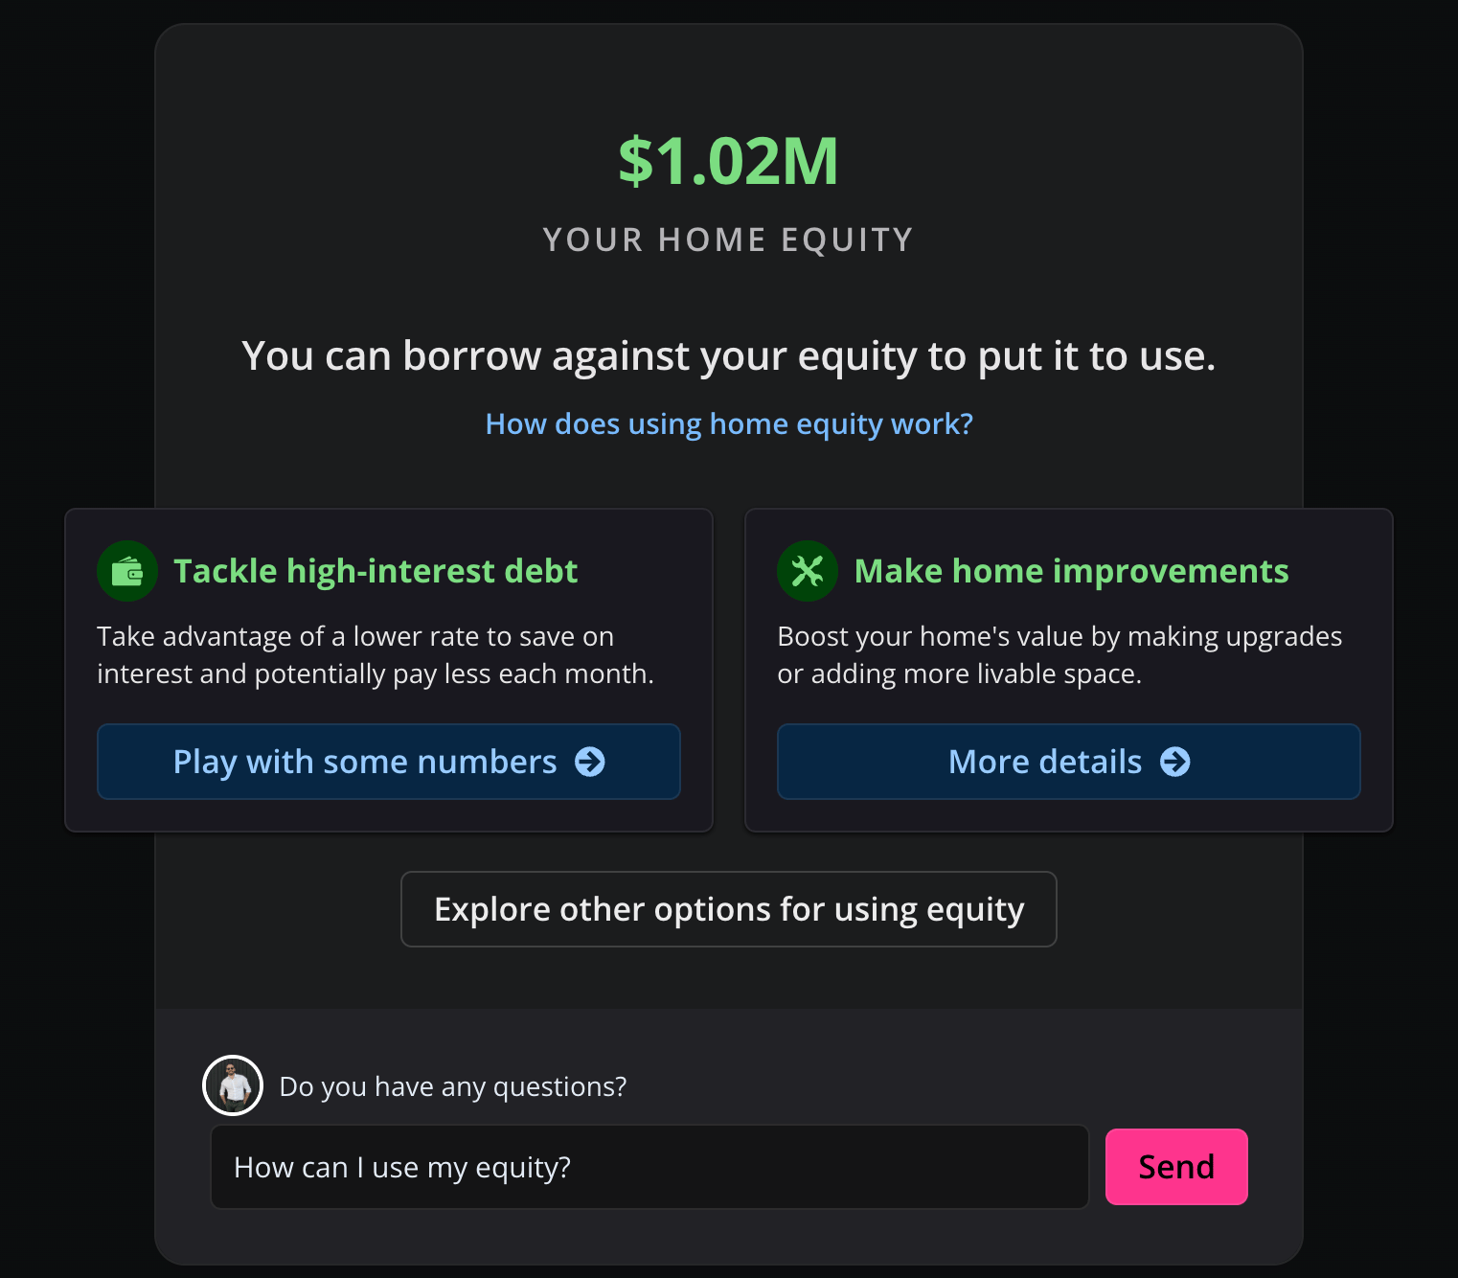Click the arrow icon beside More details

click(1175, 762)
